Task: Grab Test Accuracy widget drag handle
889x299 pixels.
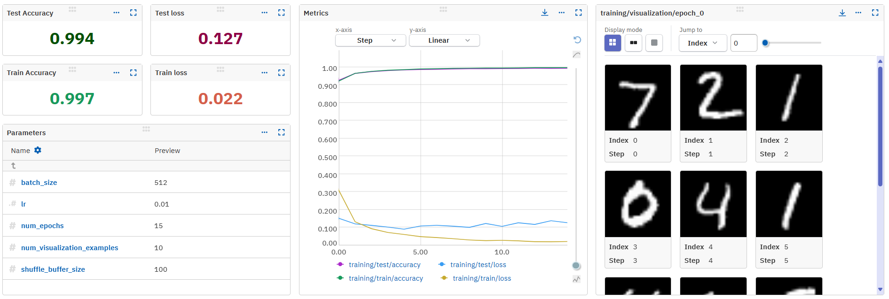Action: tap(72, 9)
